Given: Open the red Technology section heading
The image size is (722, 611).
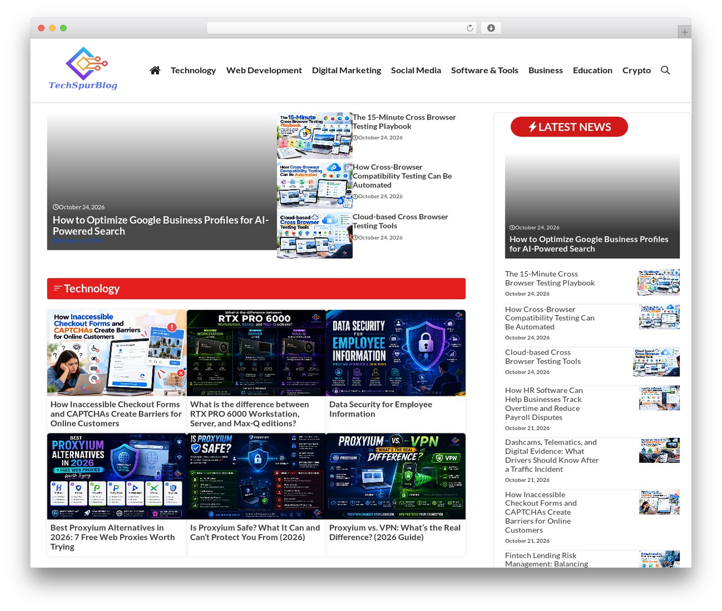Looking at the screenshot, I should [x=256, y=289].
